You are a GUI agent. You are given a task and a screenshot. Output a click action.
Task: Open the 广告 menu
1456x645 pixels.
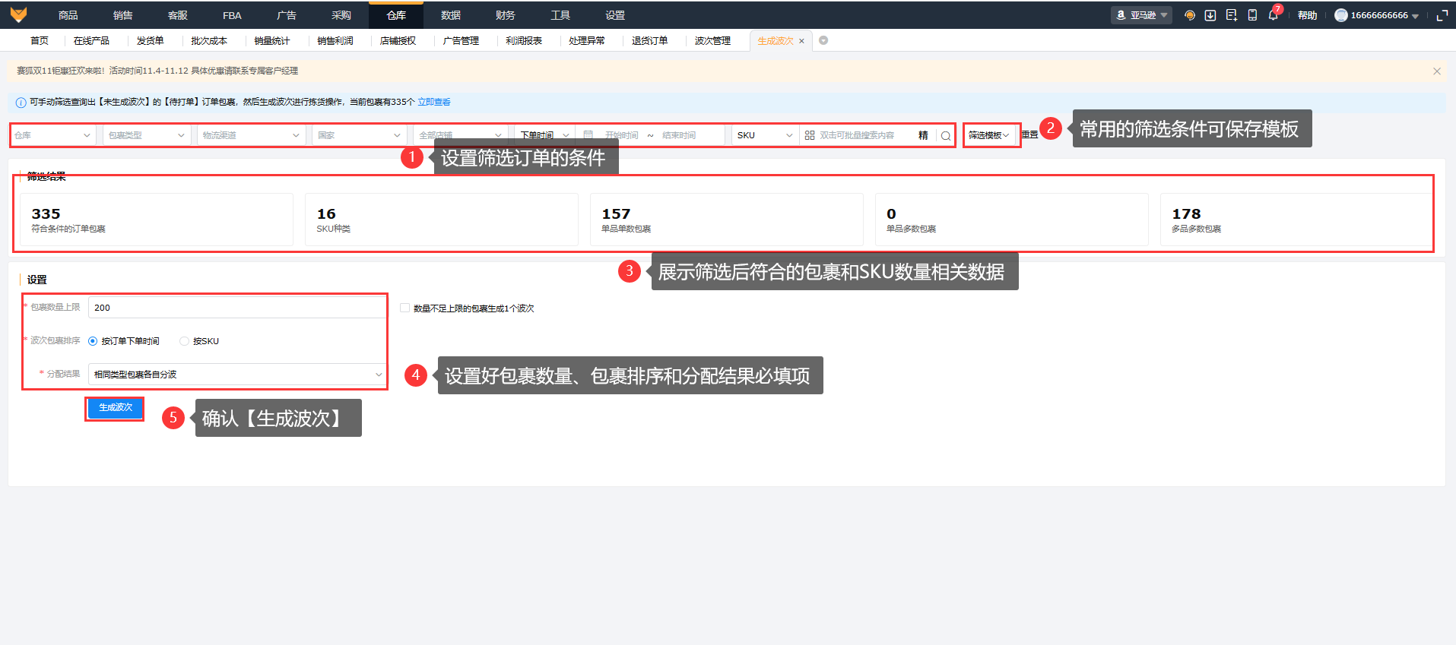pyautogui.click(x=287, y=15)
